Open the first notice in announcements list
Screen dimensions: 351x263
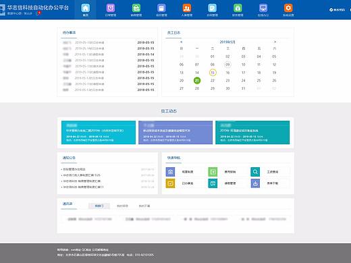coord(74,169)
